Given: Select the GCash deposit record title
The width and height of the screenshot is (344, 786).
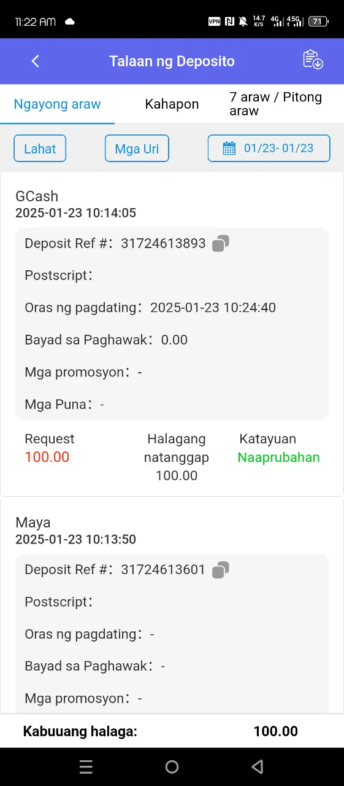Looking at the screenshot, I should point(37,196).
